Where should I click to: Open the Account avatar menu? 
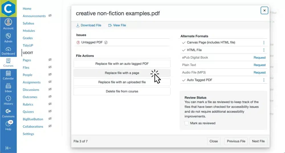[x=8, y=22]
